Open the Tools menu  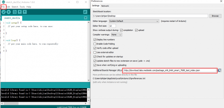pos(22,7)
